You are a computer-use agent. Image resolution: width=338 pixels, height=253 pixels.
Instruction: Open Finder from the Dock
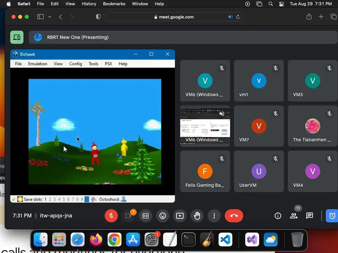click(x=41, y=239)
